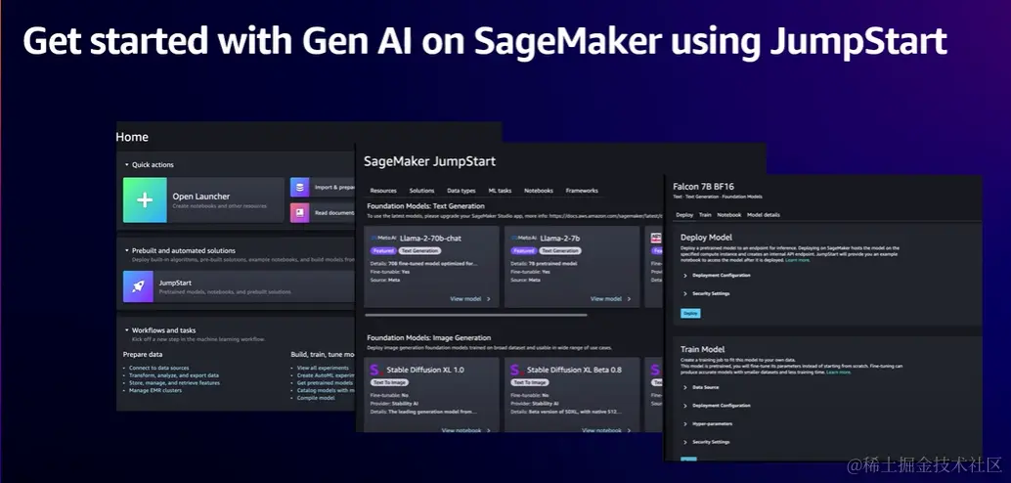Click Text To Image tag on Stable Diffusion XL 1.0

click(x=389, y=382)
